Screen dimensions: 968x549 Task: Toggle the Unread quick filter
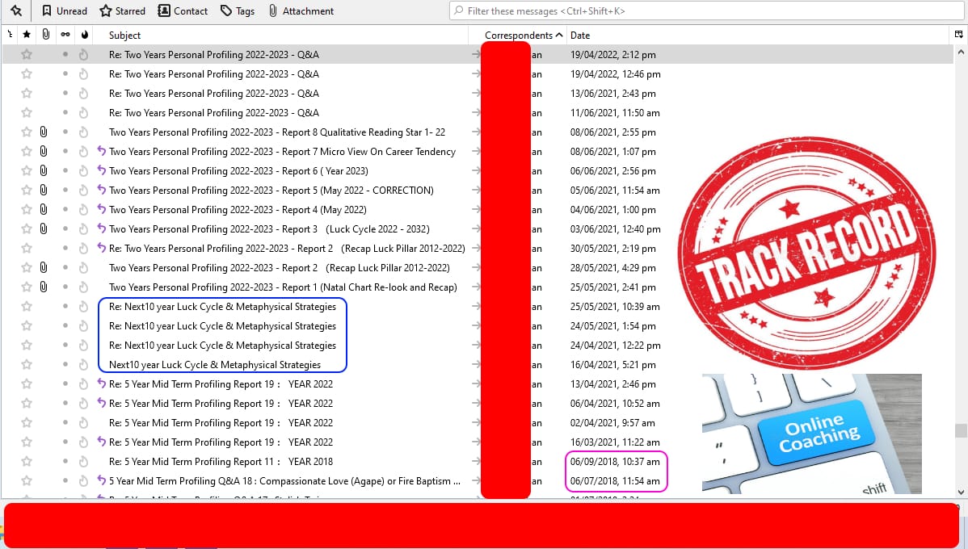pos(64,11)
